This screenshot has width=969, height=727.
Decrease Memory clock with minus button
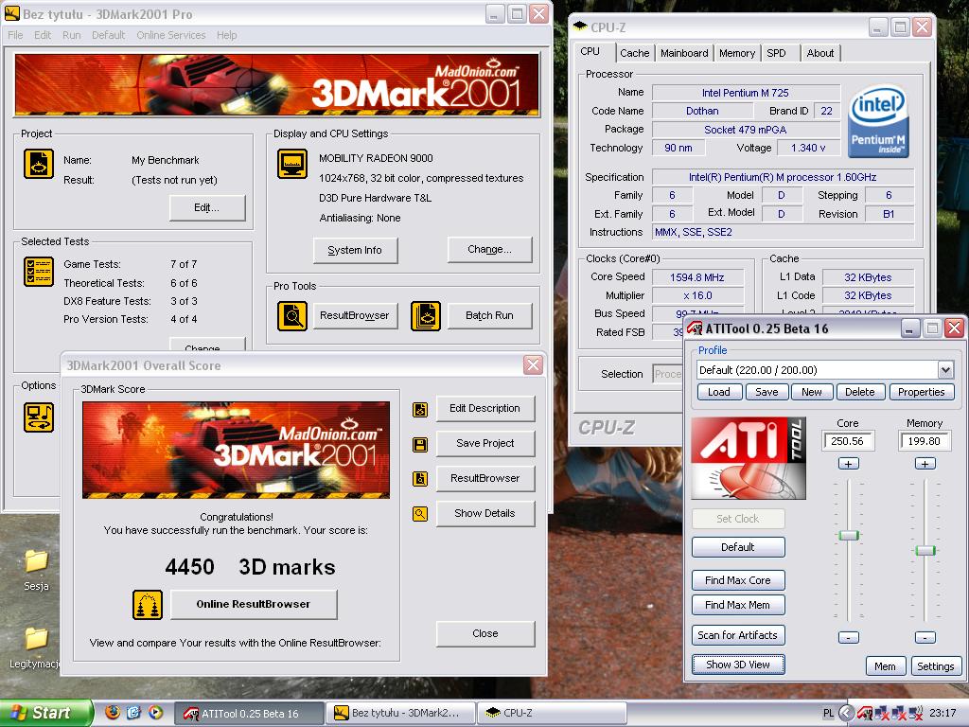click(925, 637)
